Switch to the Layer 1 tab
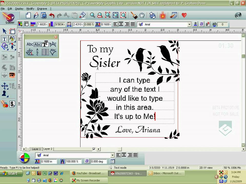Image resolution: width=246 pixels, height=184 pixels. (x=36, y=149)
